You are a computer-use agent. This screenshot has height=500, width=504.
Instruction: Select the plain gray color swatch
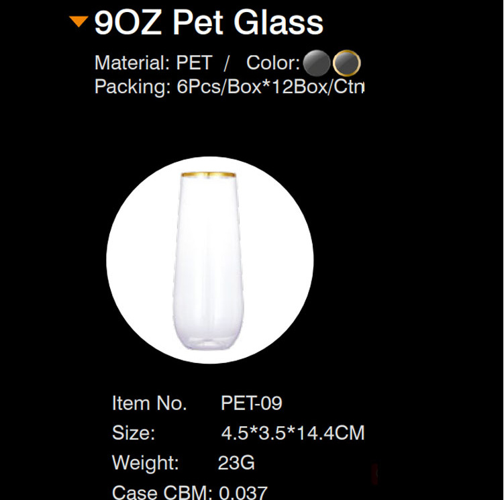(316, 63)
